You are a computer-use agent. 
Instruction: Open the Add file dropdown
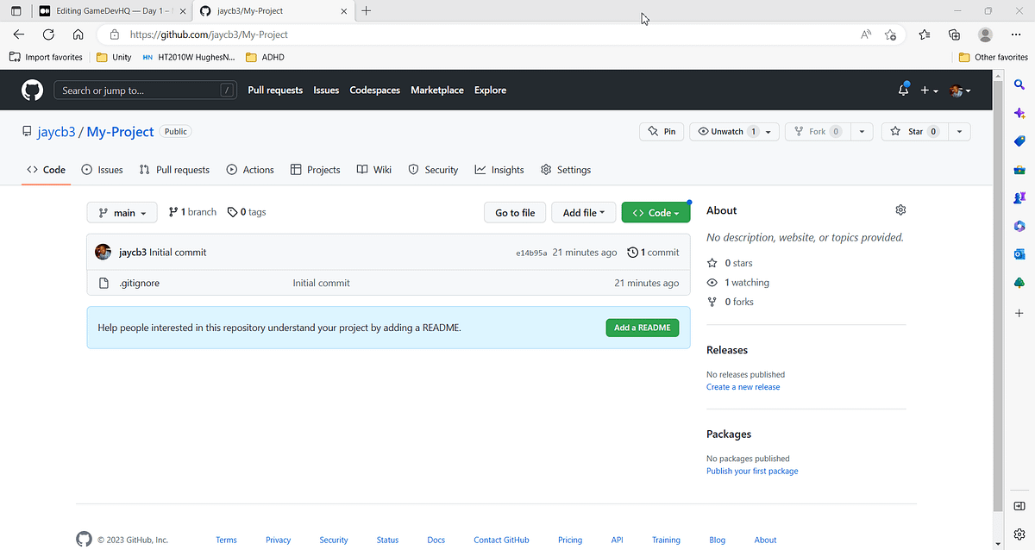pos(584,212)
